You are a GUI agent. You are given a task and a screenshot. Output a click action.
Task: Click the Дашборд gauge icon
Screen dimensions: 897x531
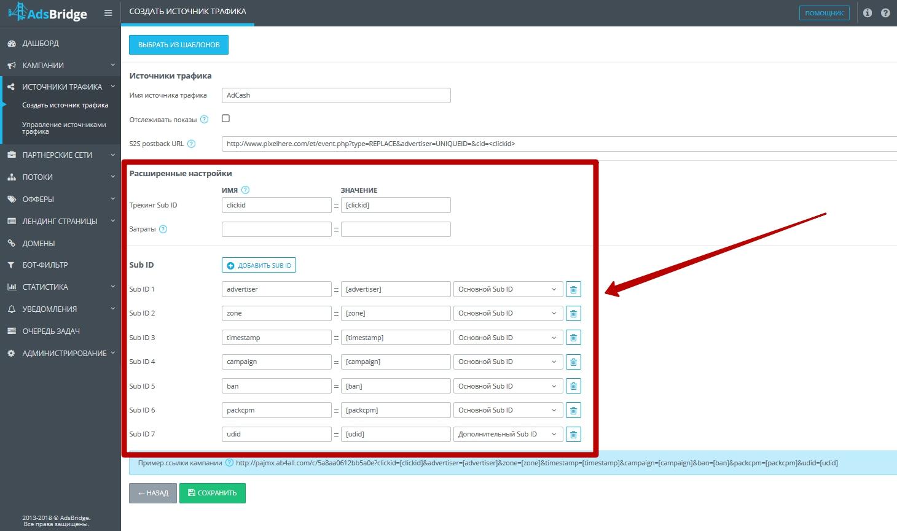coord(12,44)
